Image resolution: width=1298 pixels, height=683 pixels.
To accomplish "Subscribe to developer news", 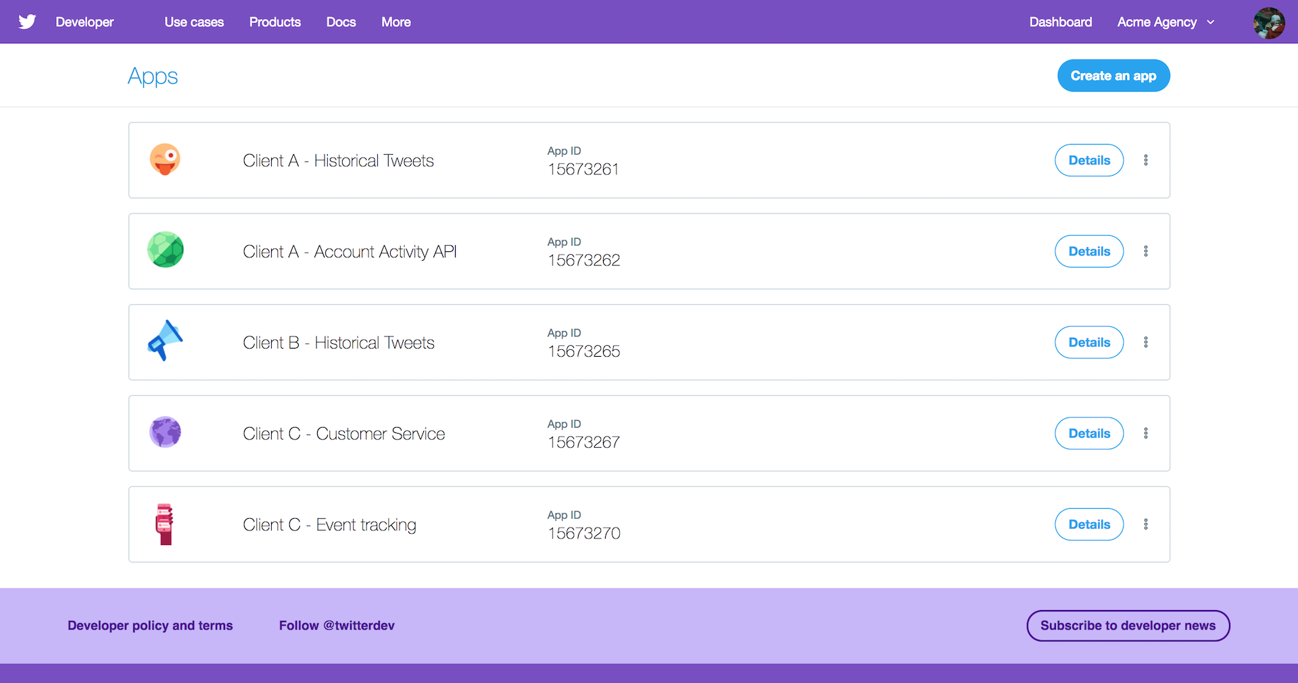I will [1128, 626].
